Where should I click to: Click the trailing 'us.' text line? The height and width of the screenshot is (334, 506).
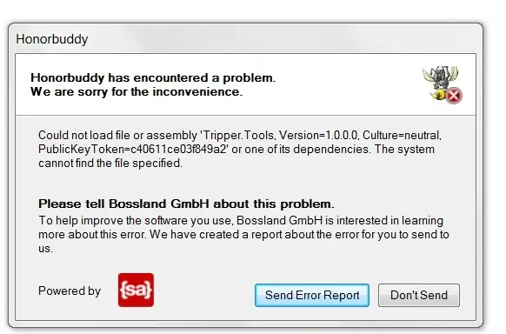tap(45, 249)
